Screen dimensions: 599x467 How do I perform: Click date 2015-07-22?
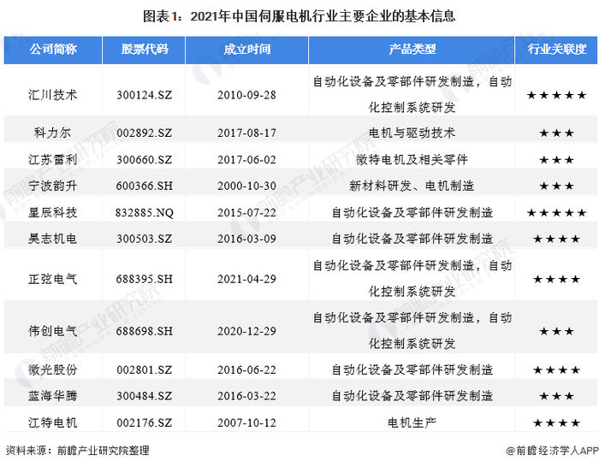(x=246, y=212)
